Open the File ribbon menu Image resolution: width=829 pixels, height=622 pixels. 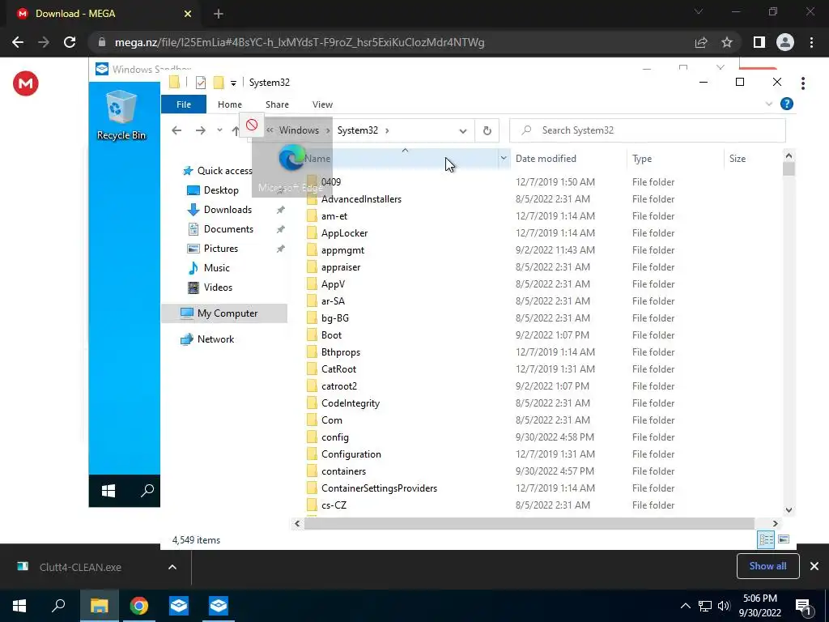coord(184,104)
